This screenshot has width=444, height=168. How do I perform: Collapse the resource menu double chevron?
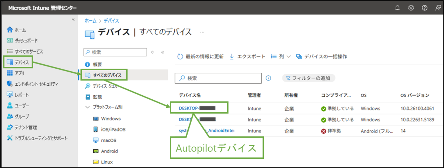click(162, 52)
